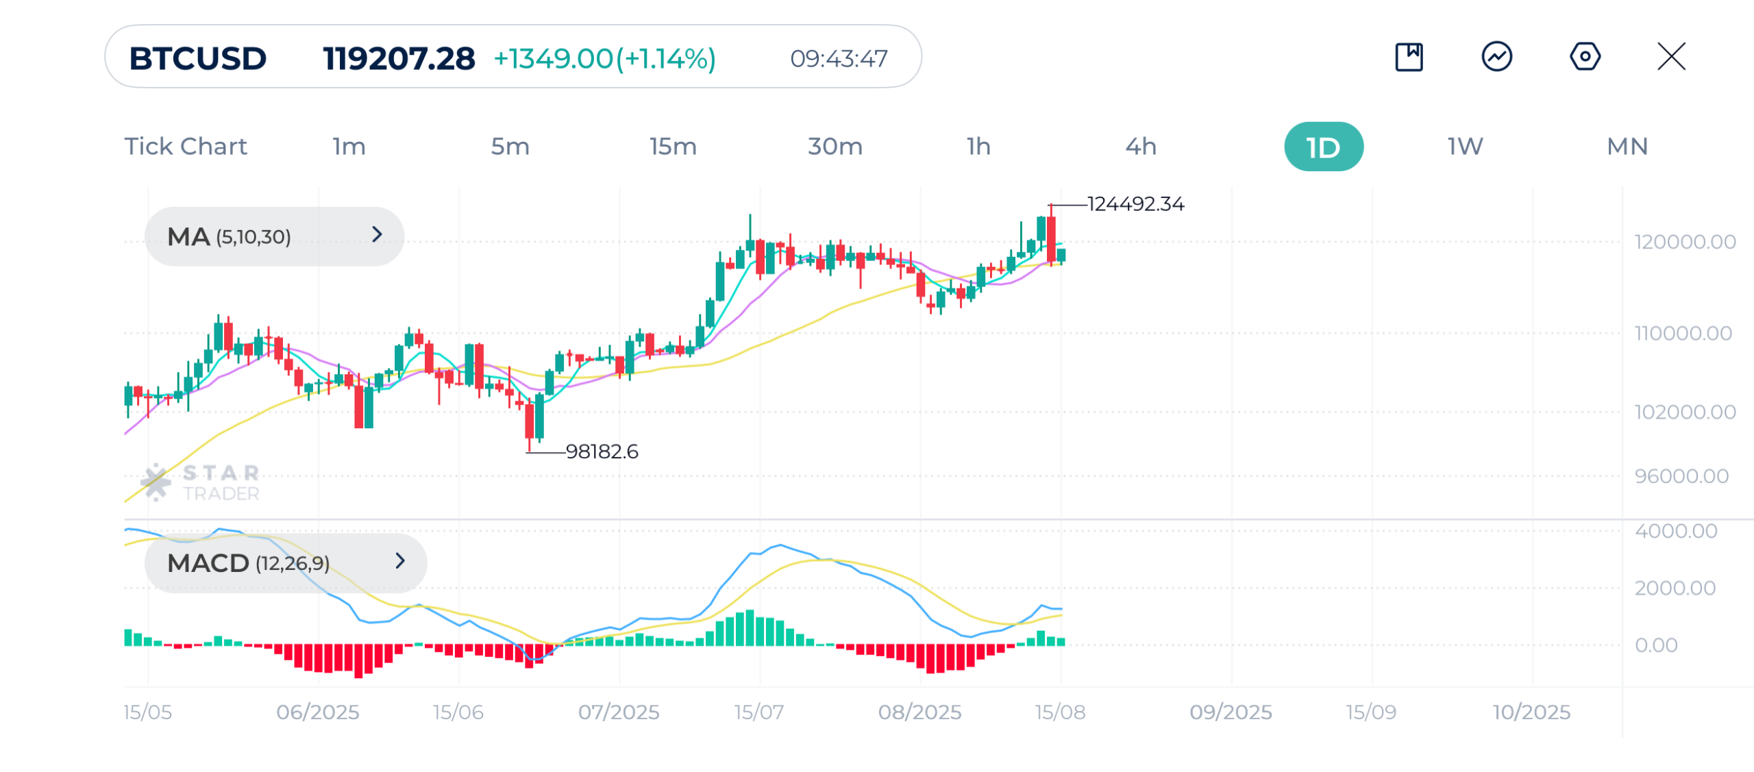This screenshot has width=1754, height=772.
Task: Expand the MA (5,10,30) indicator selector
Action: [274, 237]
